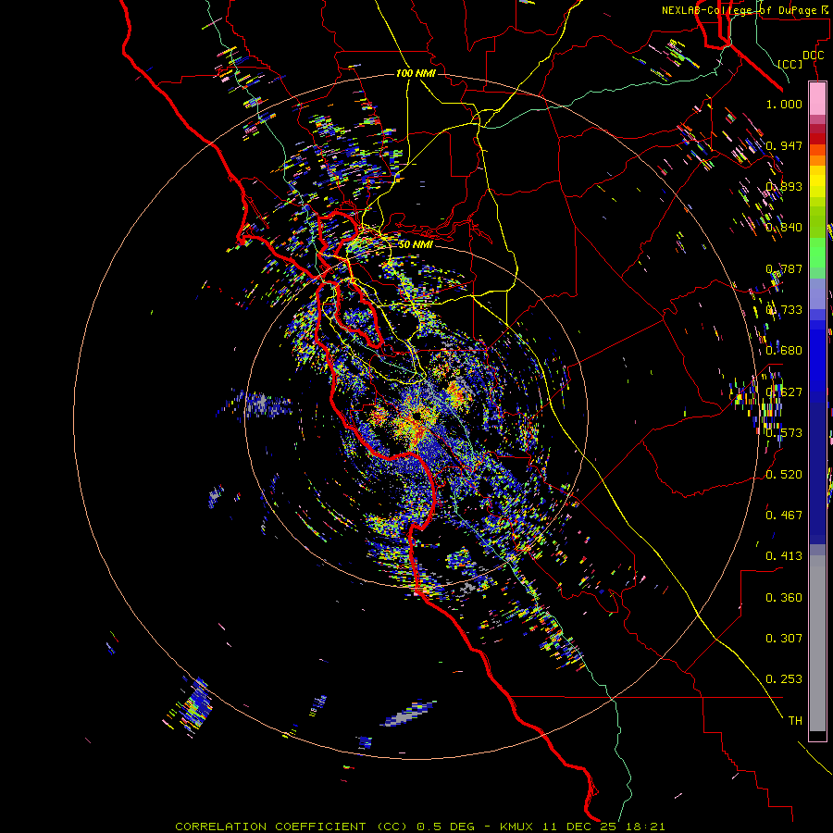Click the "[CC]" unit label
This screenshot has height=833, width=833.
(790, 64)
